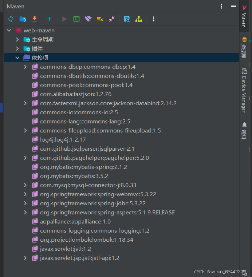Open Maven panel options kebab menu
Screen dimensions: 252x277
point(221,6)
